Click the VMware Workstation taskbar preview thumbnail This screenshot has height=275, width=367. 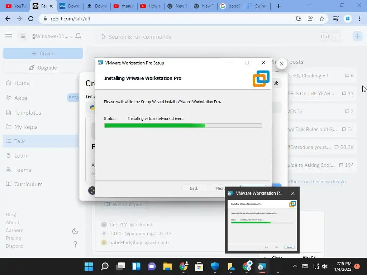(262, 225)
